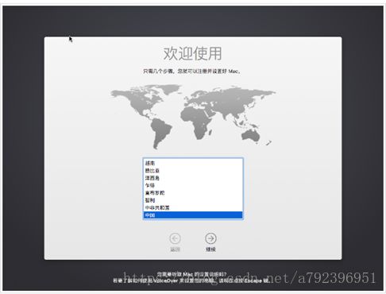Select 赞比亚 in the country list

(x=193, y=171)
